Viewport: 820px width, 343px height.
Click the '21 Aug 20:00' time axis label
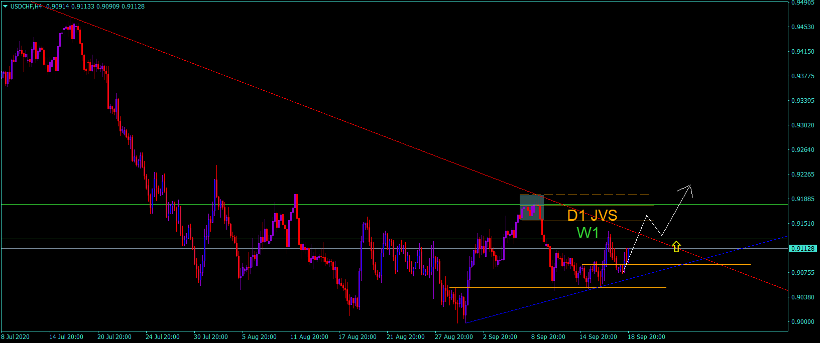point(406,337)
